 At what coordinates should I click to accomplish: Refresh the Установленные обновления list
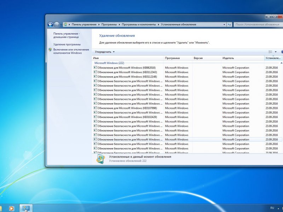229,24
